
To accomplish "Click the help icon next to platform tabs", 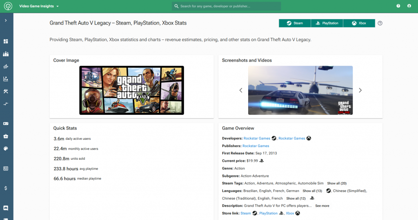I will click(x=380, y=23).
